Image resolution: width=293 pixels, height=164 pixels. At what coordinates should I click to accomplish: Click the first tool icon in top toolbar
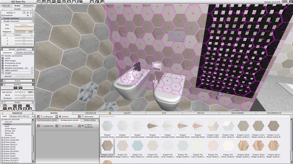(x=39, y=2)
